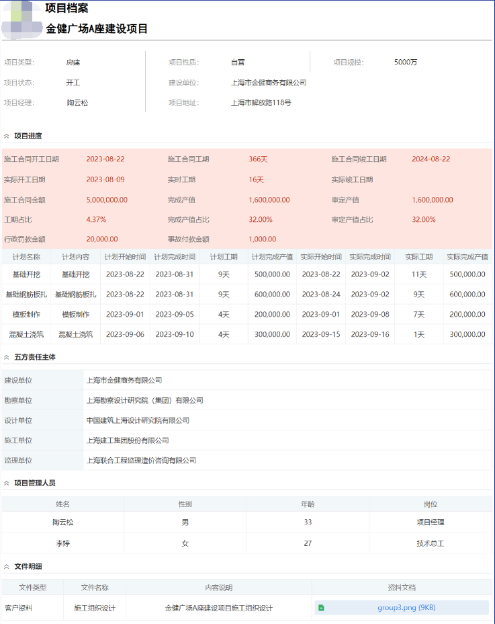
Task: Click the 11天 actual duration cell
Action: pyautogui.click(x=419, y=274)
